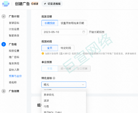138x113 pixels.
Task: Open 营销目标 in sidebar
Action: [x=14, y=23]
